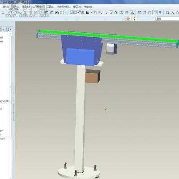The image size is (179, 179).
Task: Click the yellow icon beside the stop sign
Action: [x=134, y=18]
